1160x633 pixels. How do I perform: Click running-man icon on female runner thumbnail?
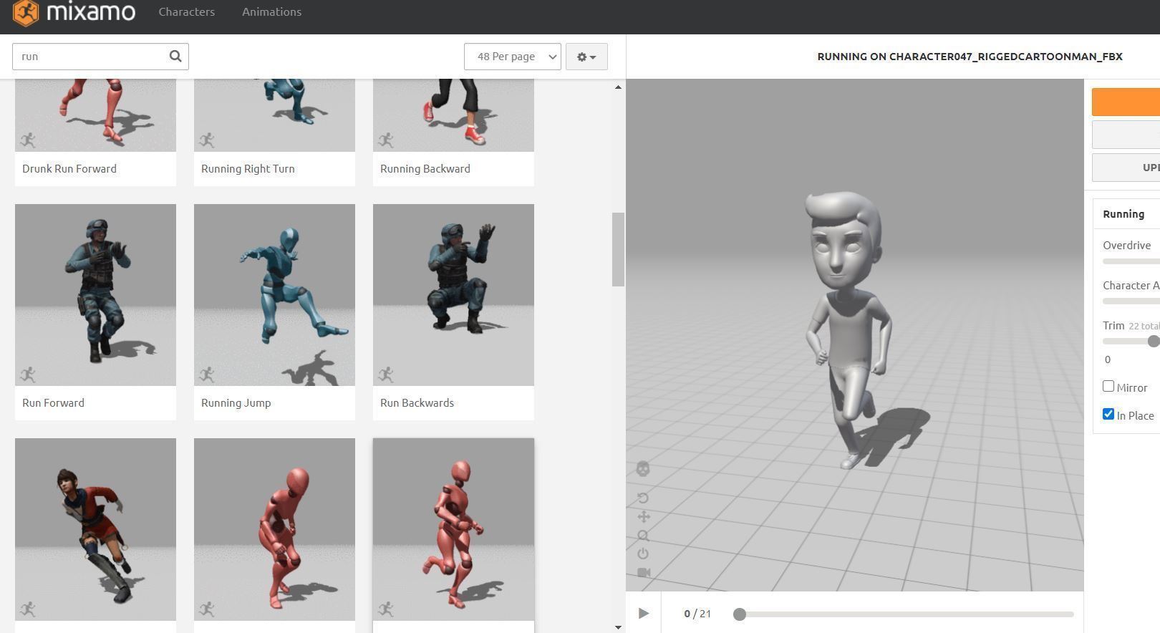(28, 609)
